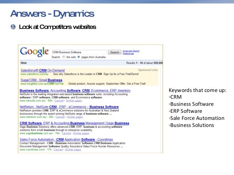This screenshot has width=234, height=175.
Task: Open Cached link for netsuite.com.au
Action: click(x=59, y=101)
